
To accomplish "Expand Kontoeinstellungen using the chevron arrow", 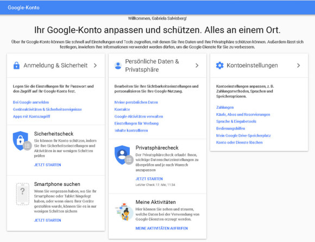I will pyautogui.click(x=299, y=65).
